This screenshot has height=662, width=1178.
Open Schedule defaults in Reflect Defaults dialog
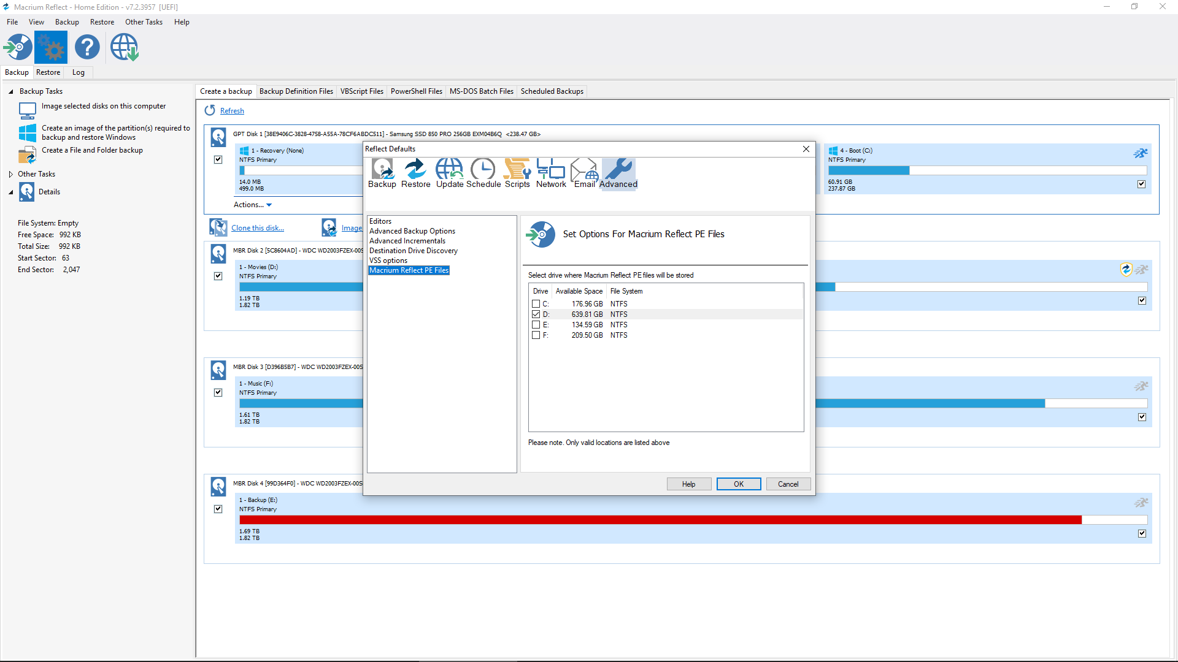click(x=483, y=173)
